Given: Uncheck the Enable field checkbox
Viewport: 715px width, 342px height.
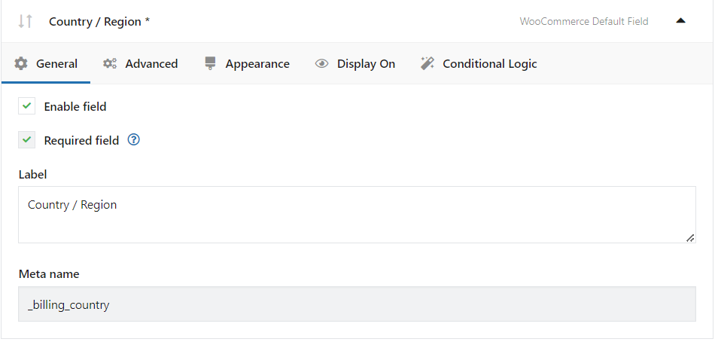Looking at the screenshot, I should point(27,106).
